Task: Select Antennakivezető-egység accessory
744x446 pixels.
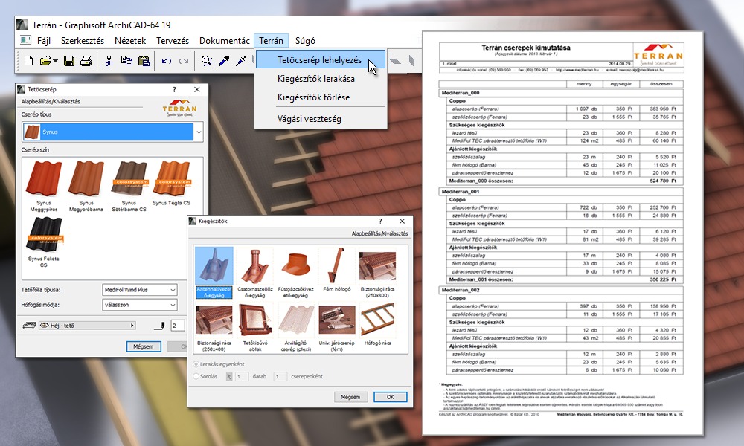Action: click(x=214, y=273)
